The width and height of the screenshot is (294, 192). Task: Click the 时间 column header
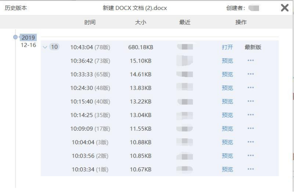[89, 22]
